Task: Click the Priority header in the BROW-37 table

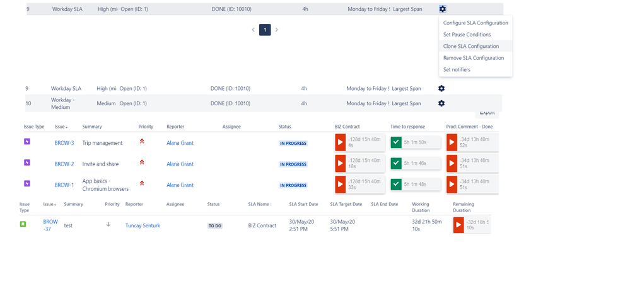Action: point(112,204)
